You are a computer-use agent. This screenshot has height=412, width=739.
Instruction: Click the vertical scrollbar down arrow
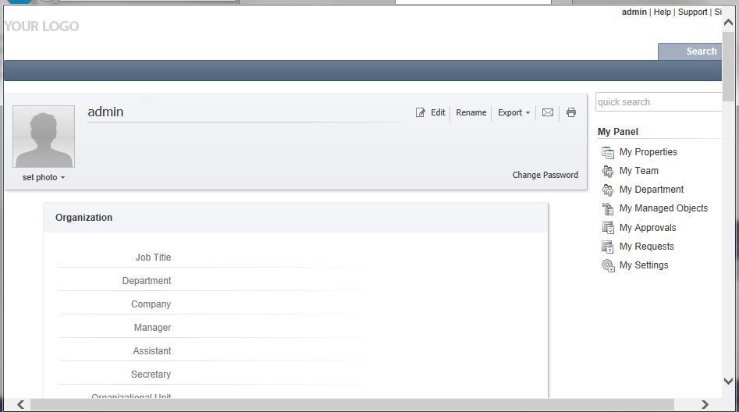click(x=729, y=381)
